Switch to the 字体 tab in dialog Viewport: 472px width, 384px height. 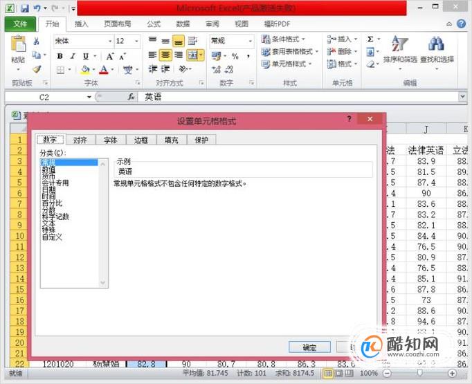click(111, 140)
